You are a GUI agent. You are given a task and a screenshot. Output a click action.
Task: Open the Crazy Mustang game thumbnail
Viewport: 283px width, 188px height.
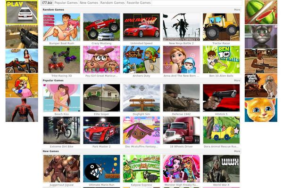point(101,27)
